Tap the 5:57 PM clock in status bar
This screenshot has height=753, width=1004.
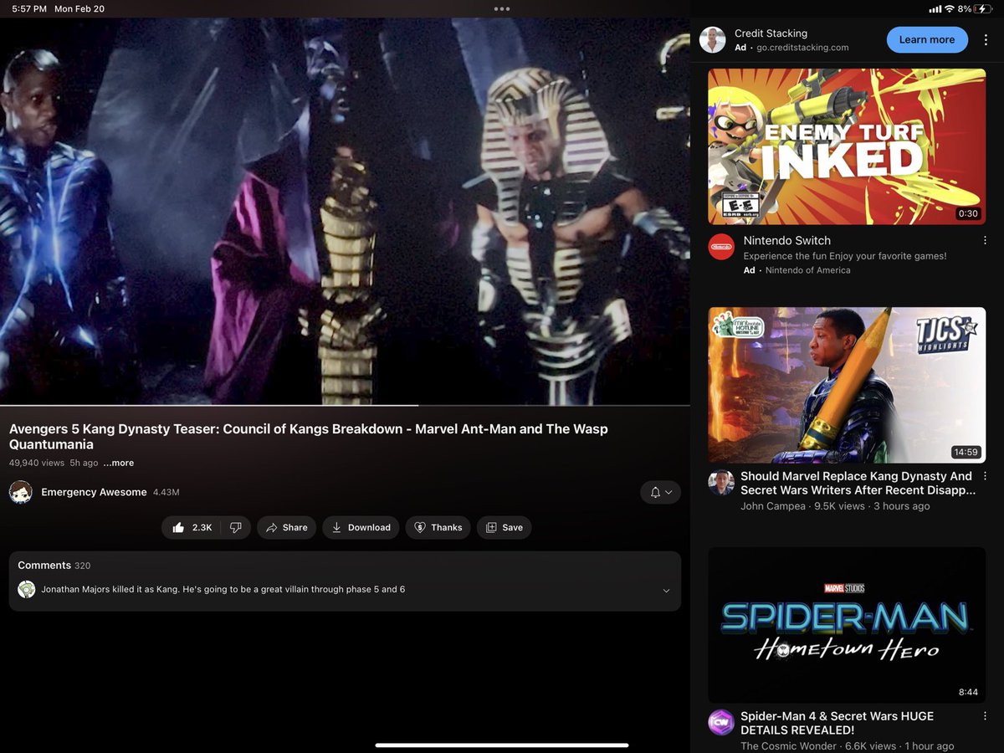pyautogui.click(x=28, y=8)
